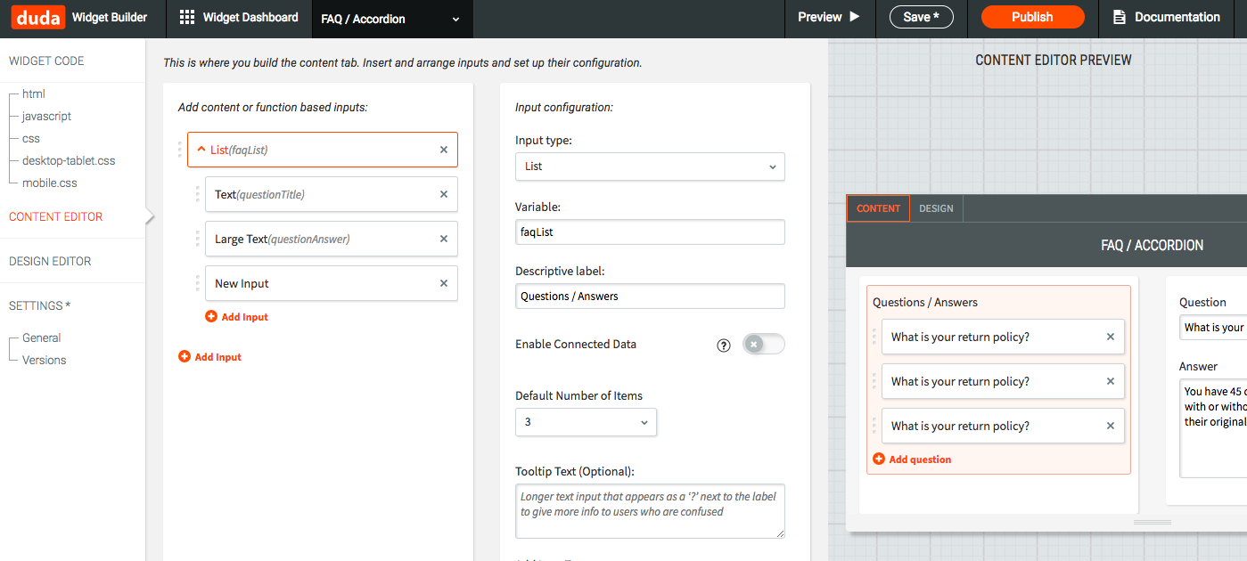This screenshot has height=561, width=1247.
Task: Collapse the List faqList item
Action: click(201, 150)
